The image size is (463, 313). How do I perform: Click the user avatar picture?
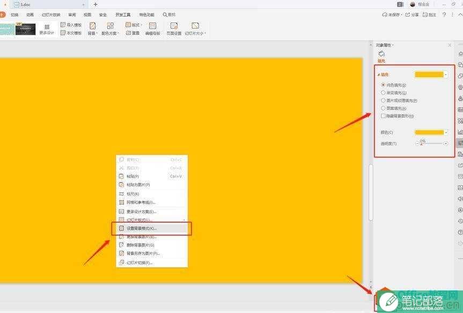[x=413, y=4]
